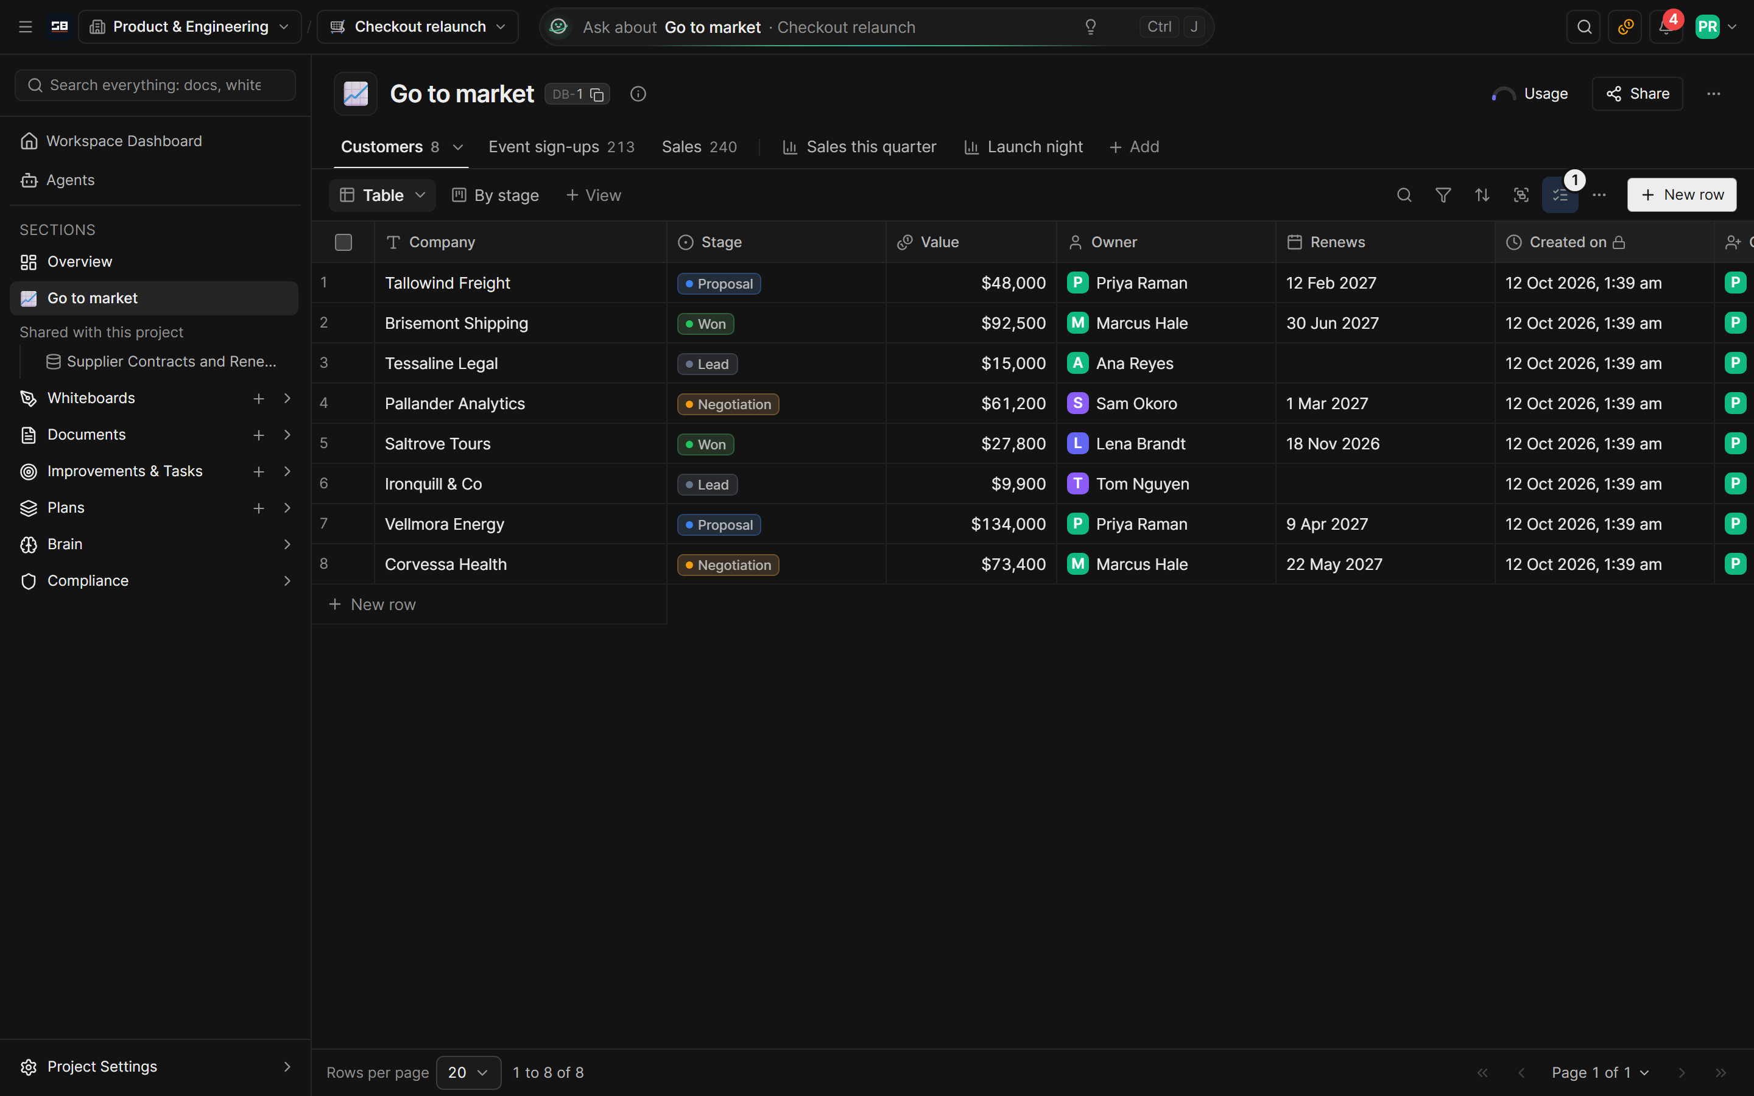Image resolution: width=1754 pixels, height=1096 pixels.
Task: Add a new whiteboard with plus icon
Action: 258,398
